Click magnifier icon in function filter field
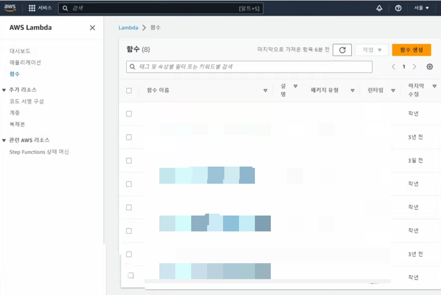The image size is (441, 295). pyautogui.click(x=133, y=67)
